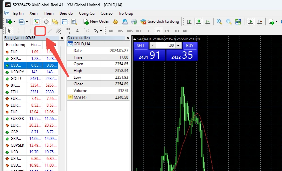This screenshot has height=171, width=282.
Task: Open the trading signals radio icon
Action: 134,22
